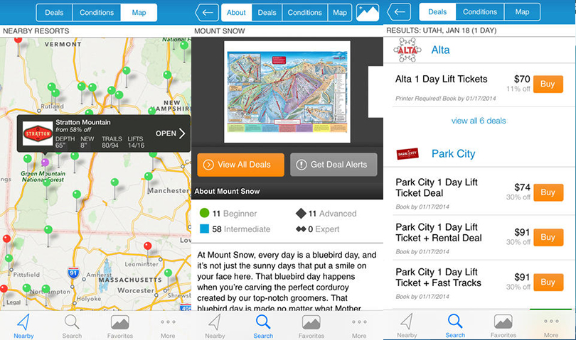Tap the Stratton logo in map callout
Screen dimensions: 576x340
38,133
